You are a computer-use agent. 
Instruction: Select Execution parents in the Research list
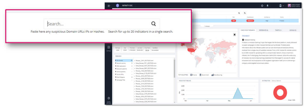(124, 69)
